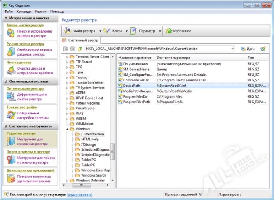
Task: Select the Windows Defender tree folder
Action: [x=90, y=180]
